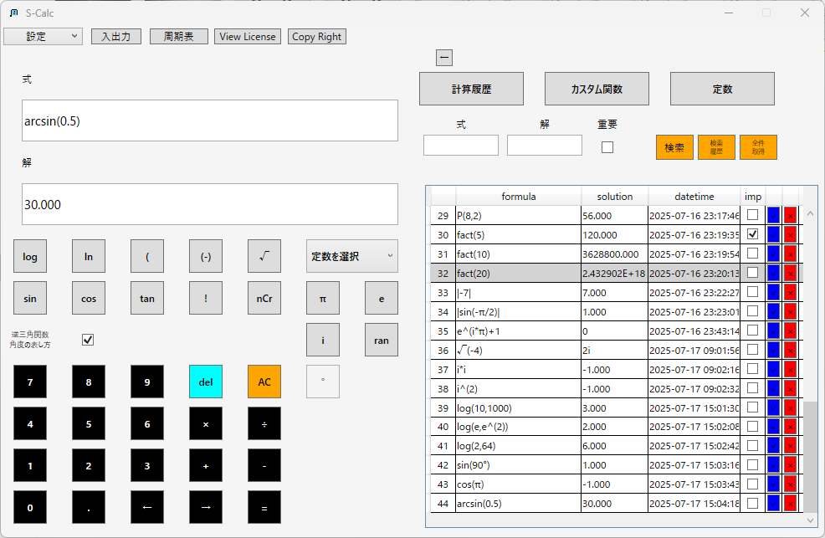The width and height of the screenshot is (825, 538).
Task: Click the ran random number key
Action: pos(382,340)
